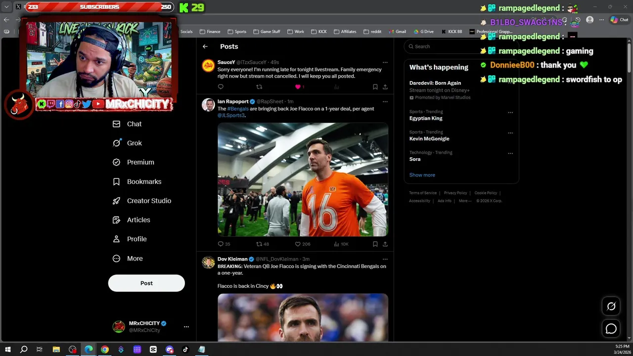The width and height of the screenshot is (633, 356).
Task: Open more options on Dov Kleiman's post
Action: (x=385, y=259)
